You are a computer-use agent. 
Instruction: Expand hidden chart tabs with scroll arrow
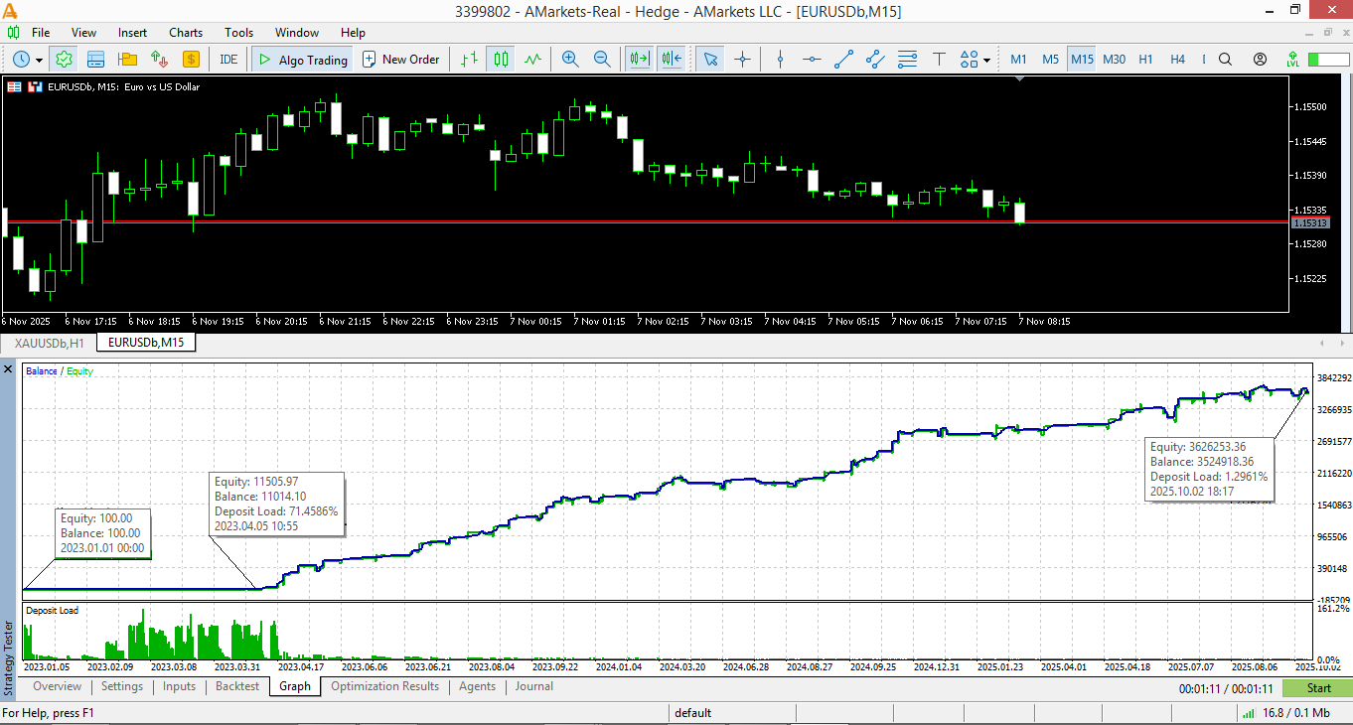[x=1343, y=341]
